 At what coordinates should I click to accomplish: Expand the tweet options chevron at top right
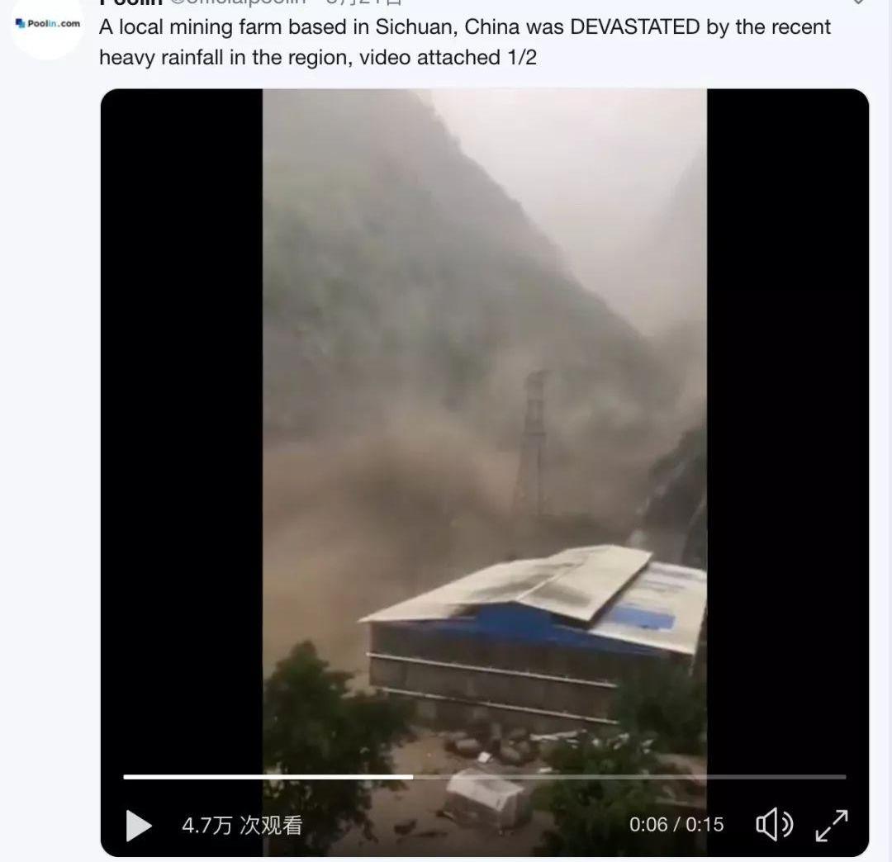point(858,2)
